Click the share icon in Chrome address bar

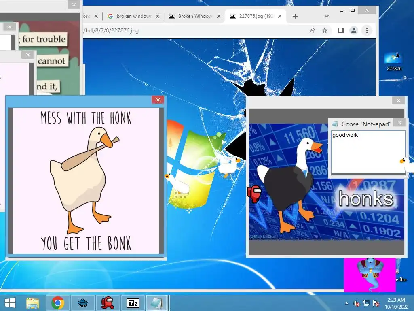312,31
